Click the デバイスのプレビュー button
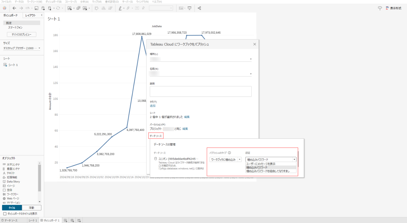Viewport: 407px width, 223px height. 22,34
